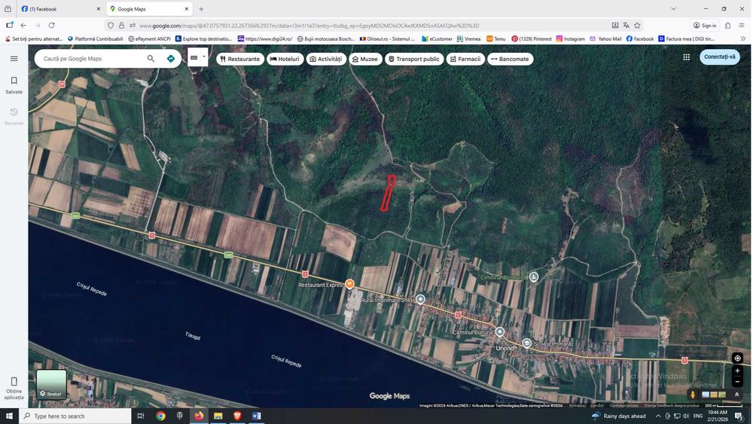Zoom out with the minus button
Viewport: 753px width, 424px height.
pos(737,382)
